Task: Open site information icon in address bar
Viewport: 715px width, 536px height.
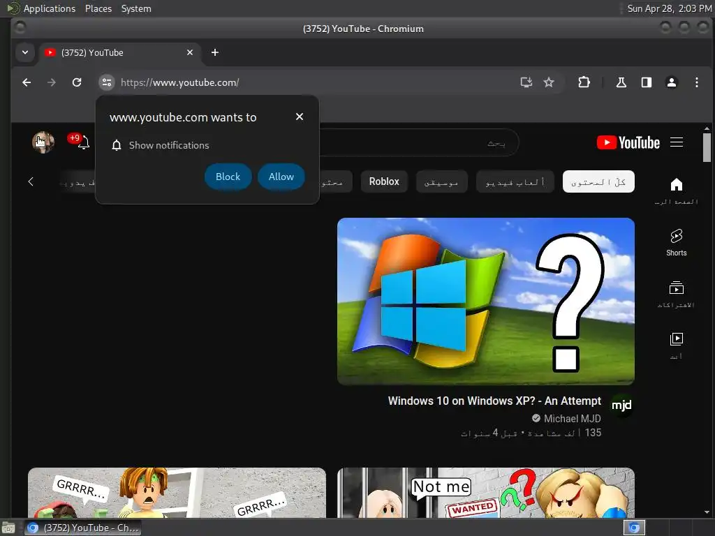Action: pyautogui.click(x=107, y=82)
